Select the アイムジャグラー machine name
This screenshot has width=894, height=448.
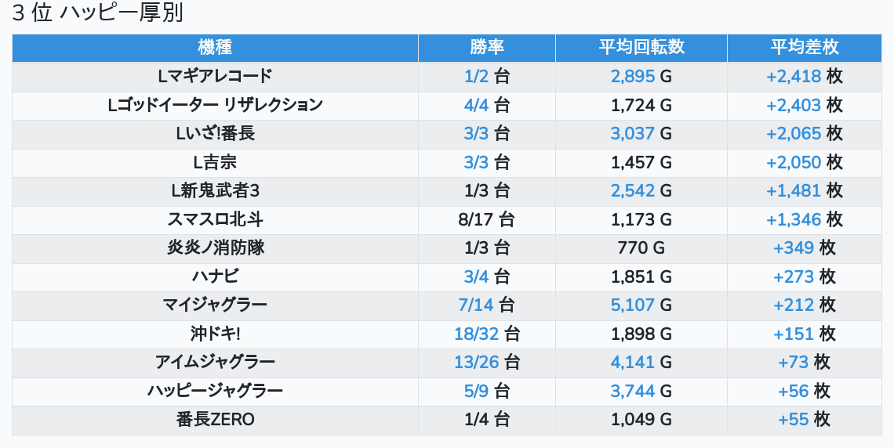215,363
